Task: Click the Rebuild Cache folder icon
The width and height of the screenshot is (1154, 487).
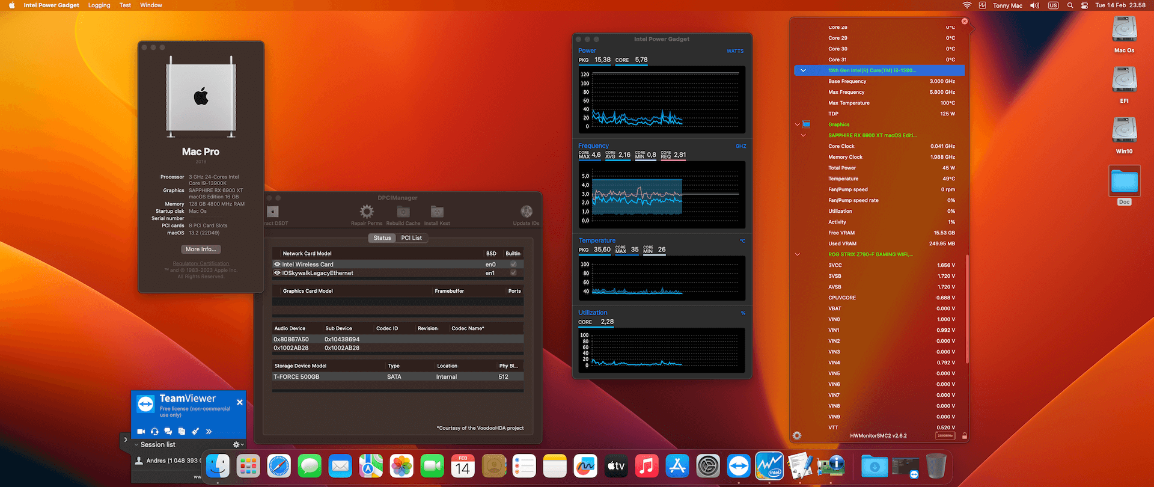Action: click(x=403, y=212)
